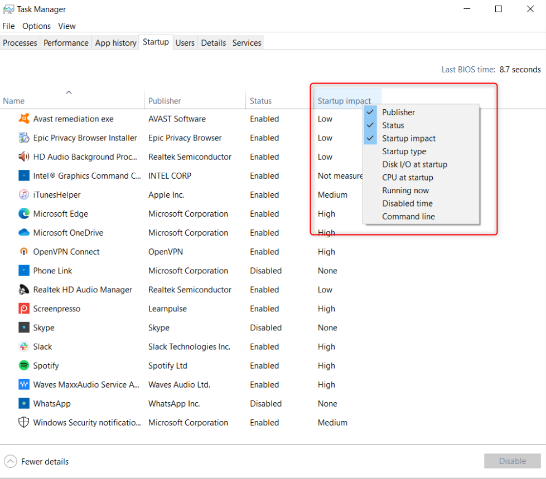This screenshot has height=479, width=546.
Task: Click the Waves MaxxAudio Service icon
Action: (23, 384)
